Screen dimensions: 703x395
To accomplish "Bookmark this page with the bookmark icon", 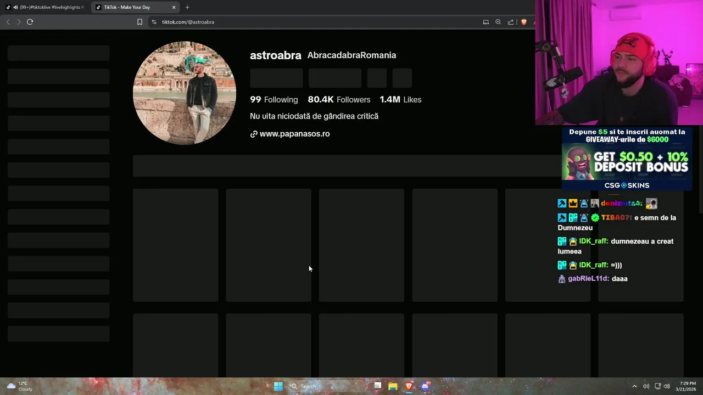I will (x=140, y=22).
